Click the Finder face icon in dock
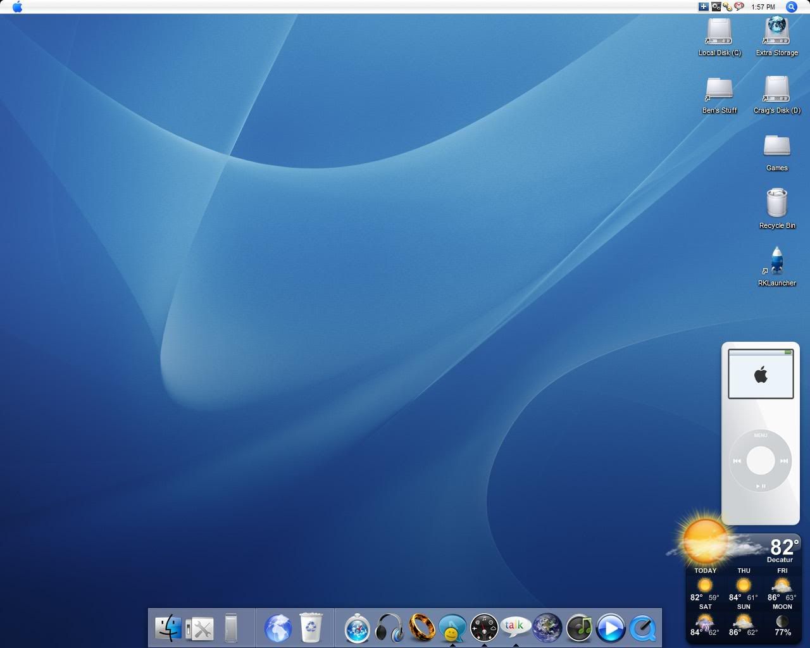Viewport: 810px width, 648px height. point(169,628)
